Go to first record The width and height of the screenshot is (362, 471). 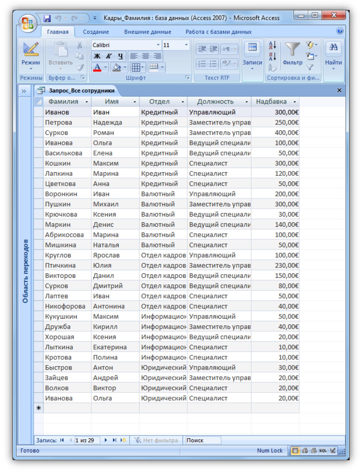click(x=62, y=440)
